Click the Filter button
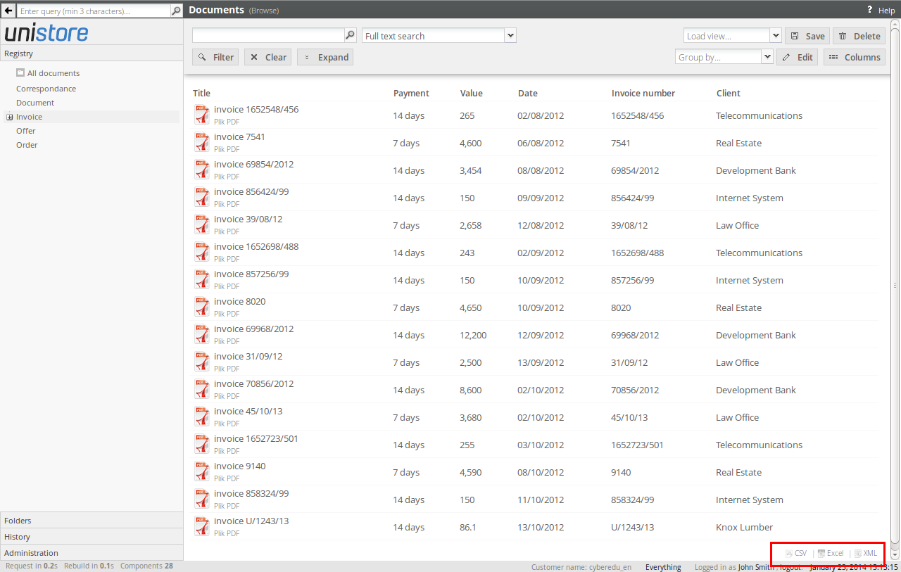This screenshot has width=901, height=572. pos(215,57)
